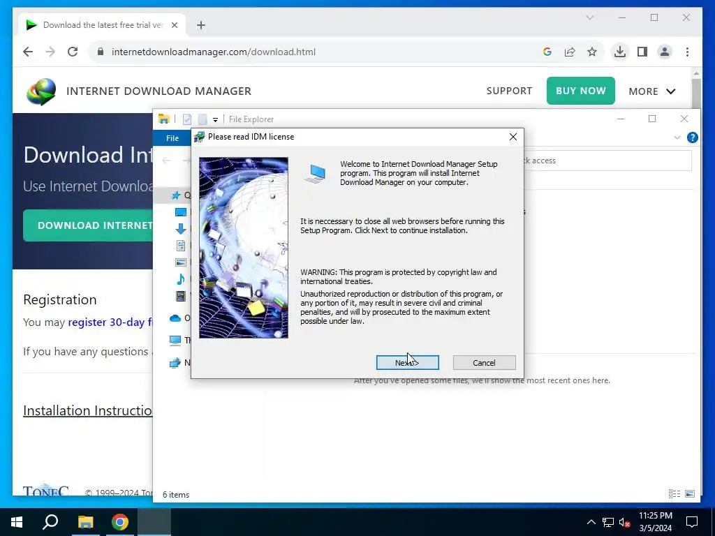Switch File Explorer to details view
Screen dimensions: 715x536
(675, 494)
